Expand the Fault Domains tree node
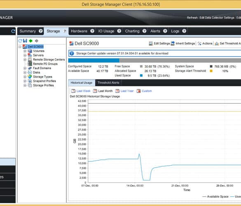The height and width of the screenshot is (206, 241). point(25,68)
